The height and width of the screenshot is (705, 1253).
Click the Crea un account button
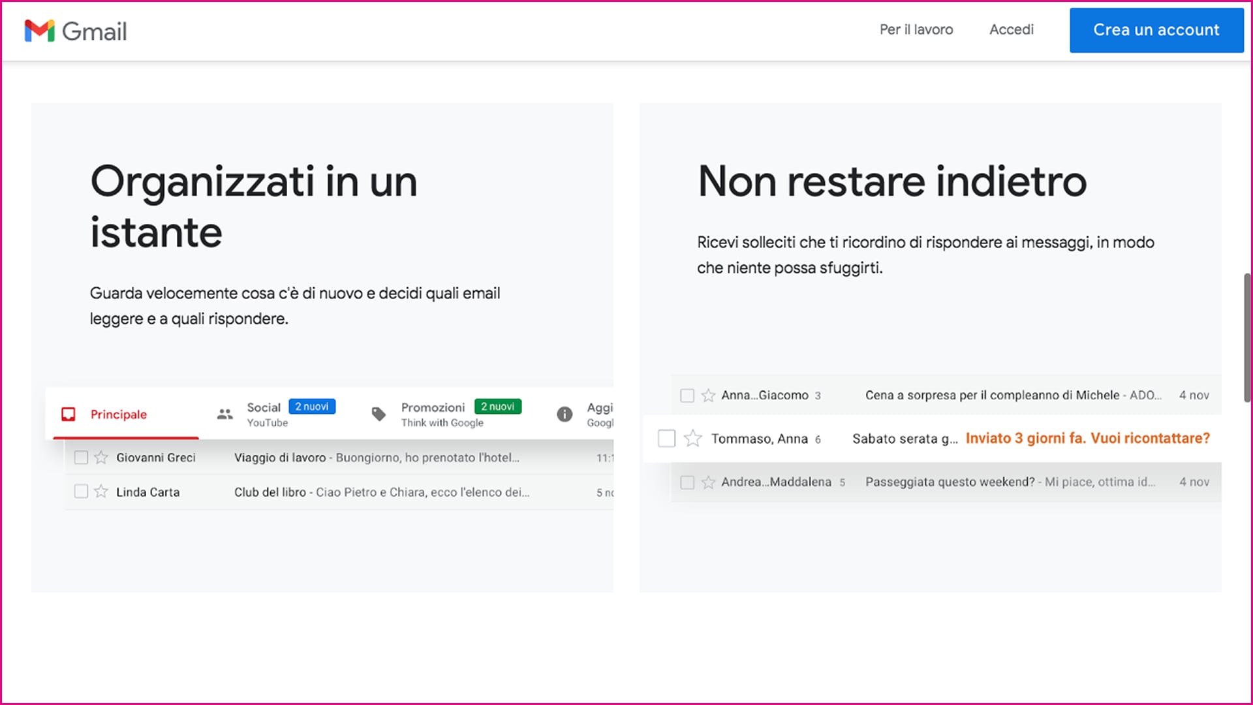pos(1156,30)
